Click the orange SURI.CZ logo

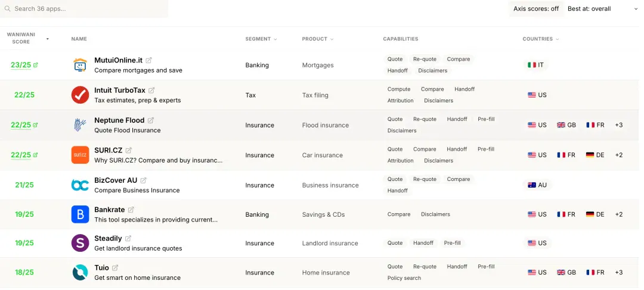pos(80,155)
